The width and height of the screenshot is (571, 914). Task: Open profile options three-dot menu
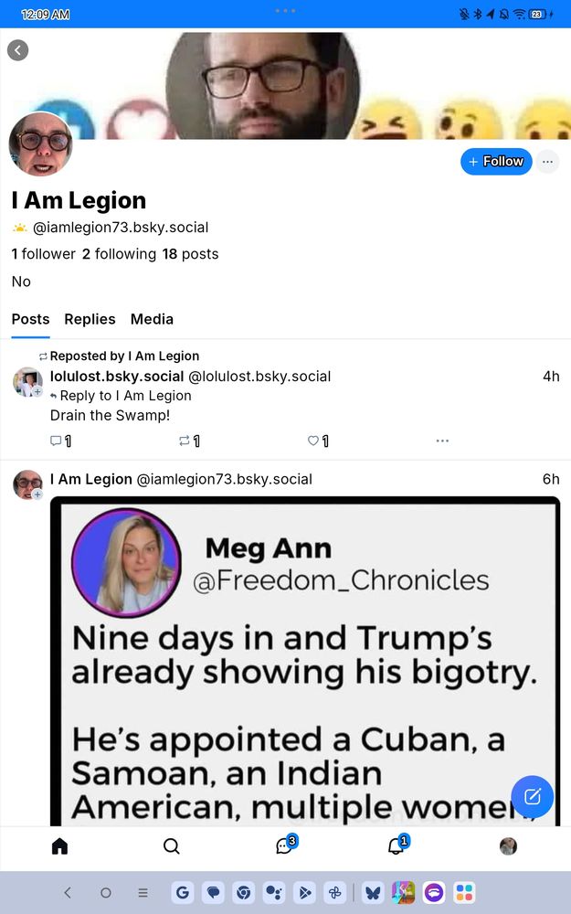[x=547, y=162]
